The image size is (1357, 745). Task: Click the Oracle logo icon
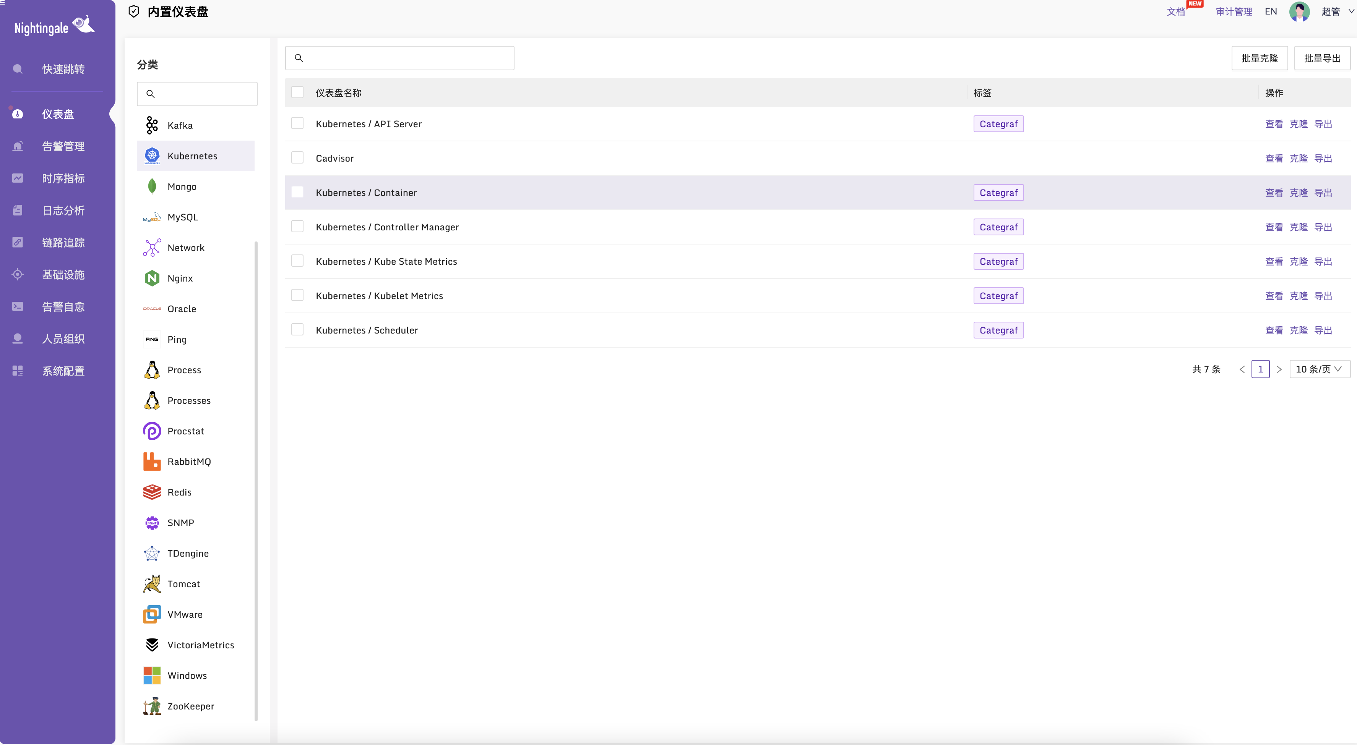click(x=152, y=309)
